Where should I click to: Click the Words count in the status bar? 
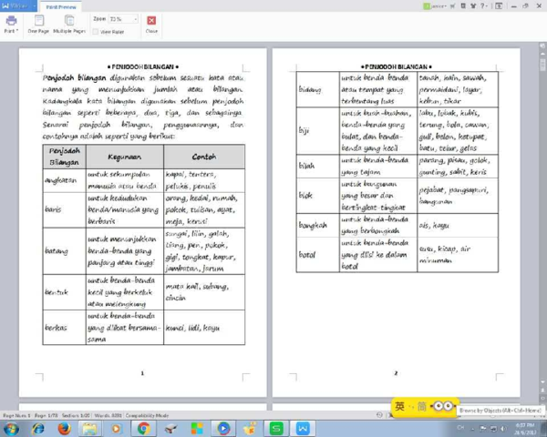108,415
